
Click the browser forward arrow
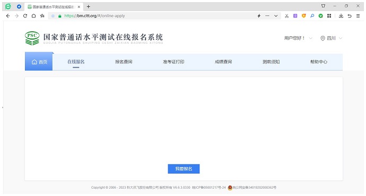pos(16,16)
